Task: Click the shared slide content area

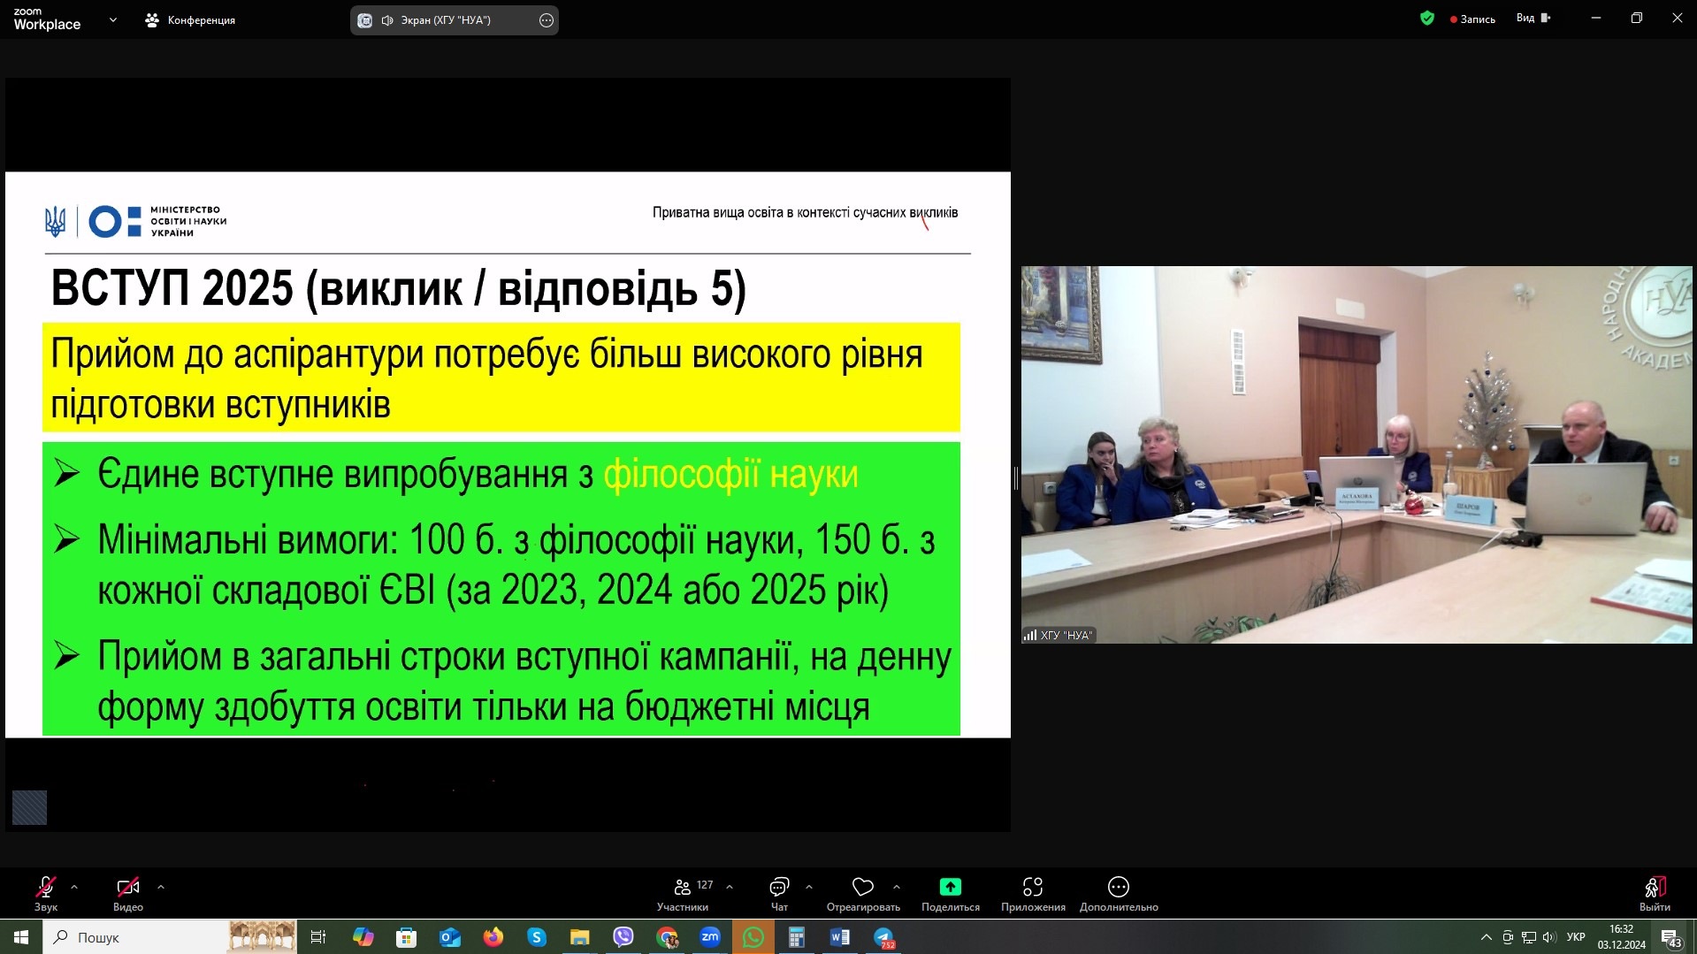Action: pos(508,454)
